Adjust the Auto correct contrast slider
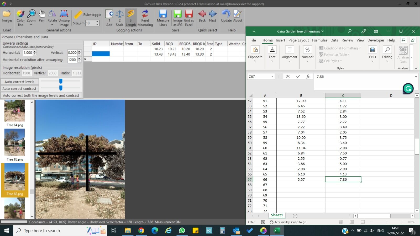 coord(61,88)
